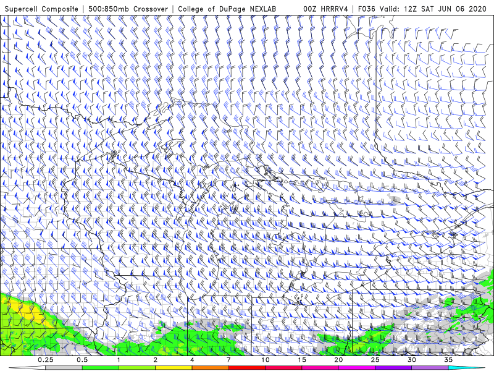Select the 10–15 color bar segment
Screen dimensions: 494x371
click(283, 368)
